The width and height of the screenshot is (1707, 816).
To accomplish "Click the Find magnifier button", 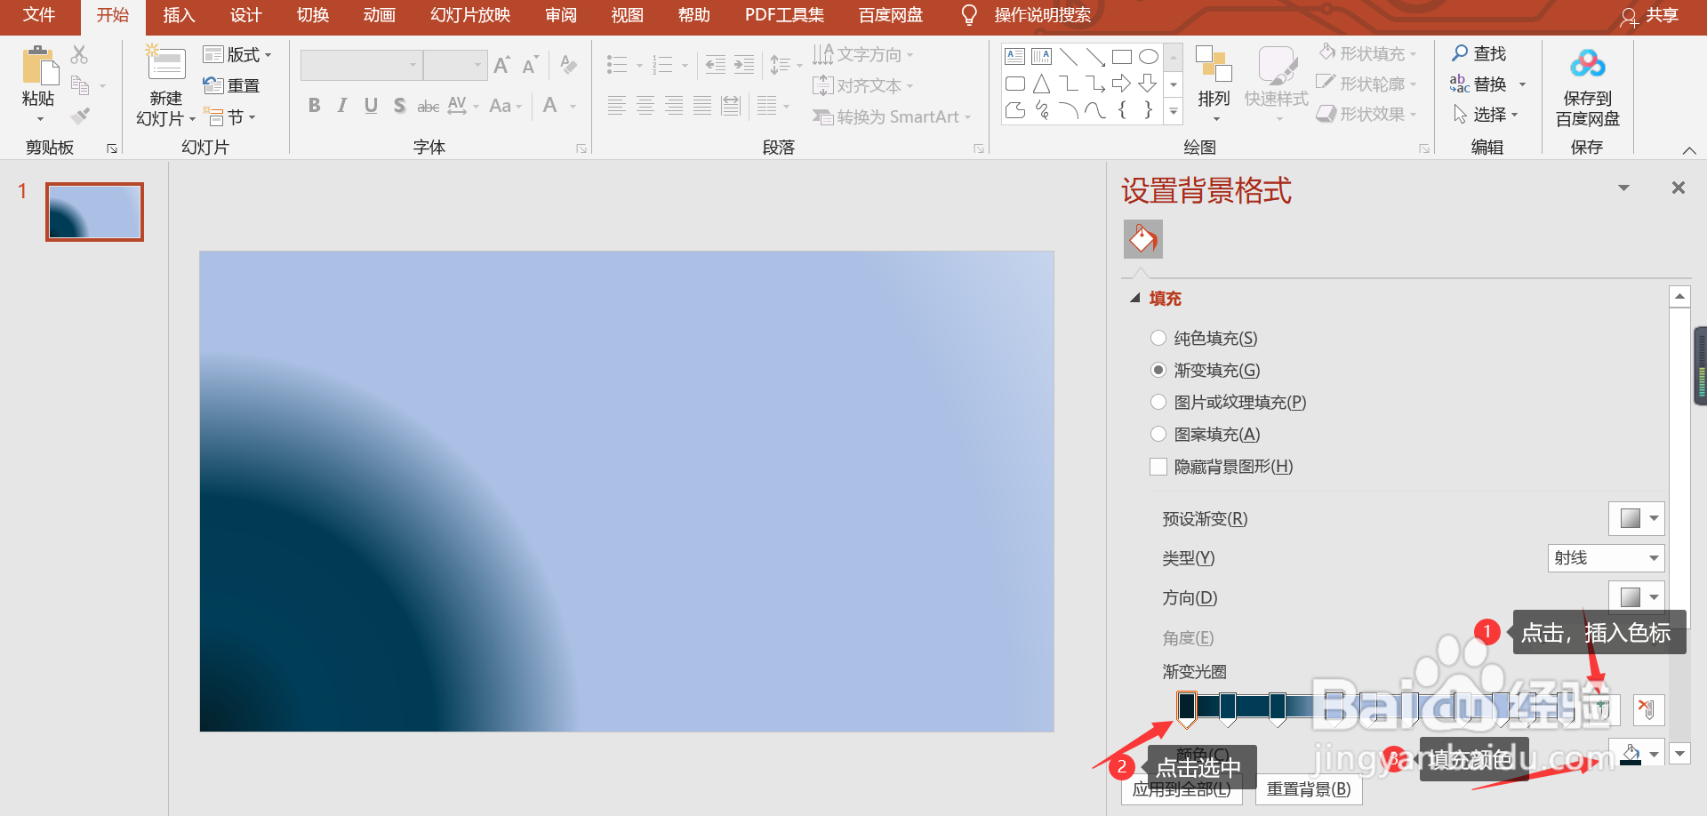I will point(1479,53).
